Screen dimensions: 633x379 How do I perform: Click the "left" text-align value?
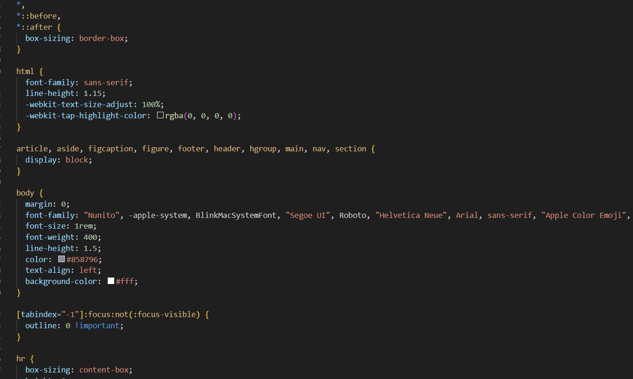(88, 270)
